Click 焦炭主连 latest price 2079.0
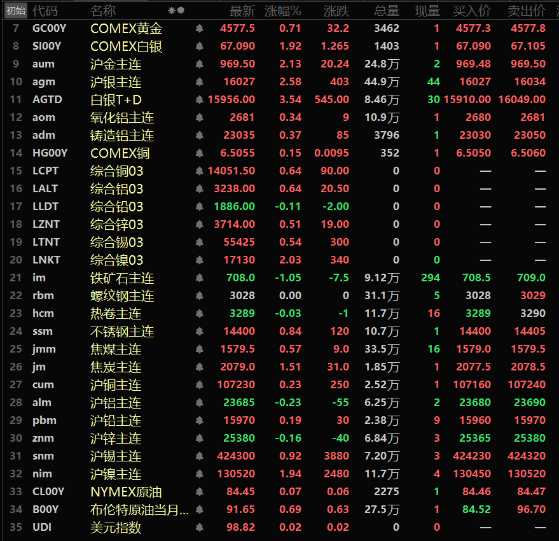 click(237, 367)
